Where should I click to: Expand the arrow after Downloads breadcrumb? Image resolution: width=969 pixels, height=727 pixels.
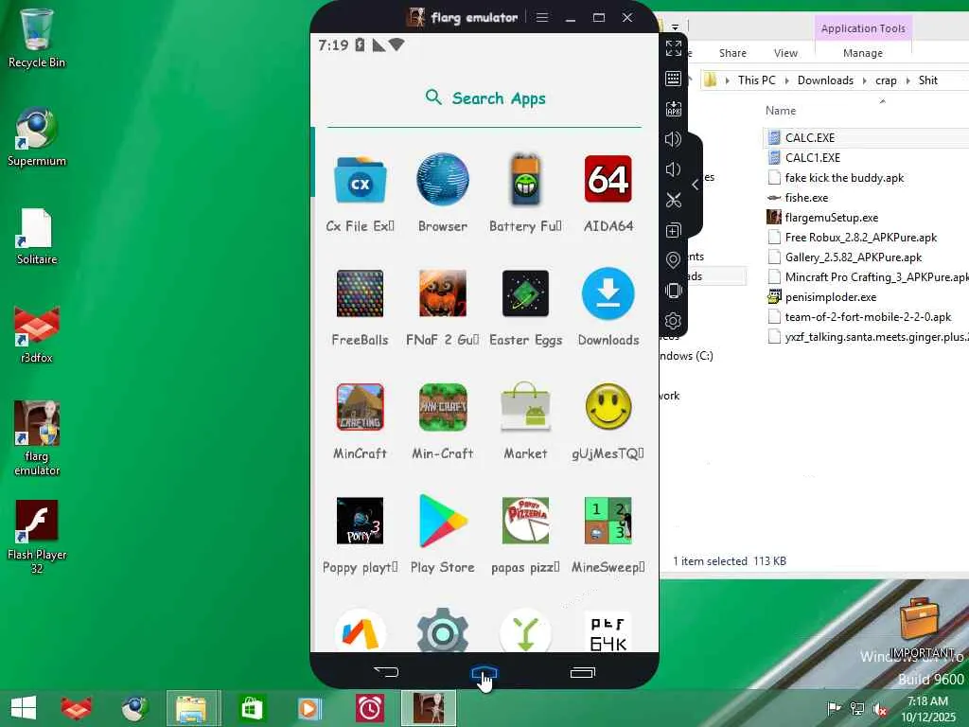(x=865, y=80)
